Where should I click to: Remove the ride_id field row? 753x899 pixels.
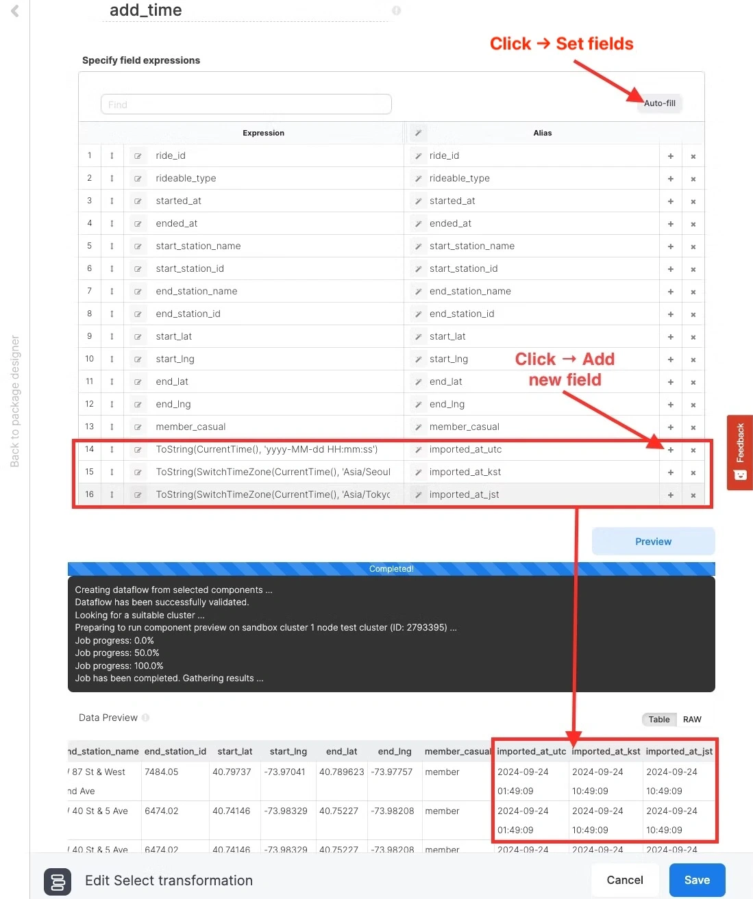(x=693, y=156)
